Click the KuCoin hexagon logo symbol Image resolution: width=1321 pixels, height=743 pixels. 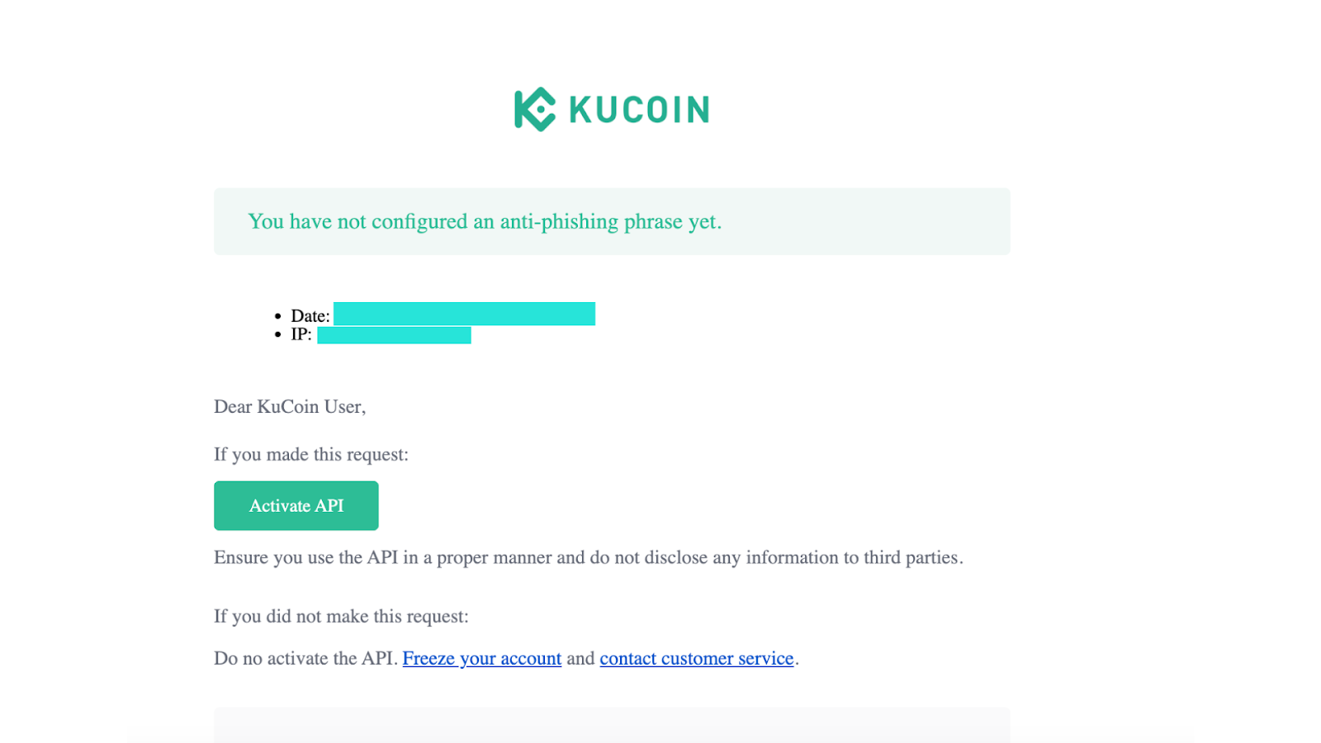[x=535, y=109]
